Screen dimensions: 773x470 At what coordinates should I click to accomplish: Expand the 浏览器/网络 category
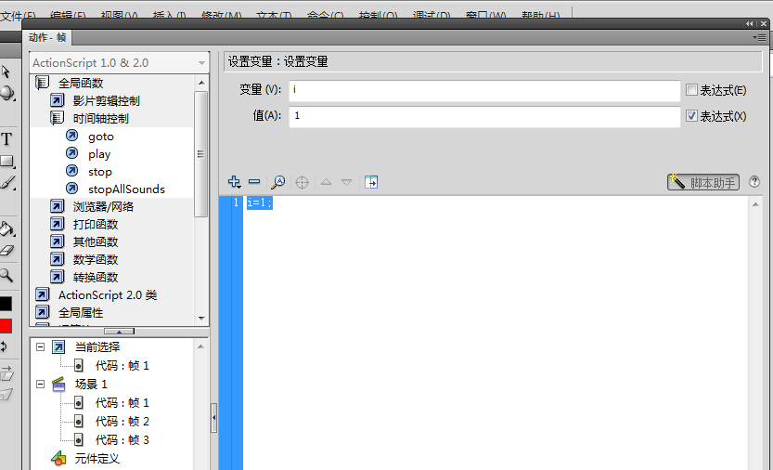(x=58, y=206)
